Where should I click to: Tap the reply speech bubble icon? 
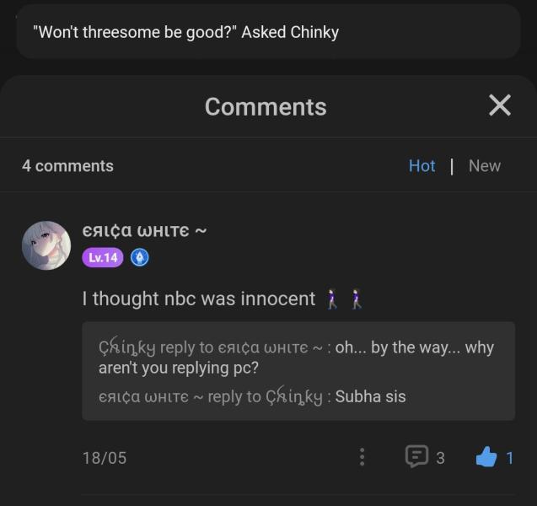(416, 457)
